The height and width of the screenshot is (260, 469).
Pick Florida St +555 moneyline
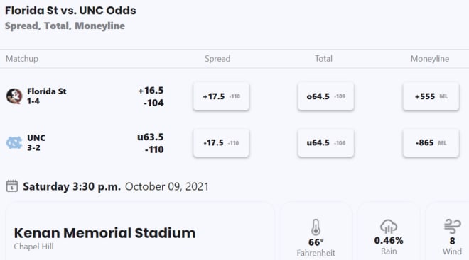pyautogui.click(x=431, y=96)
